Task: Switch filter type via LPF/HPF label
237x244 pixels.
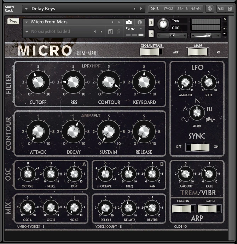Action: 91,66
